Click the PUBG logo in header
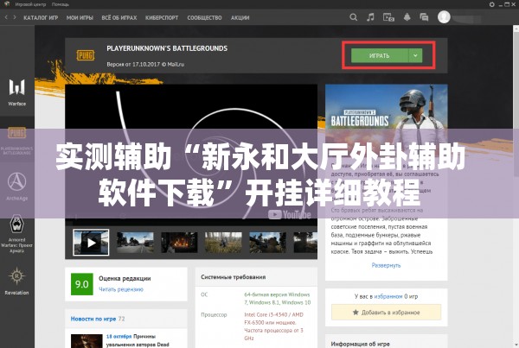The width and height of the screenshot is (519, 348). tap(86, 55)
